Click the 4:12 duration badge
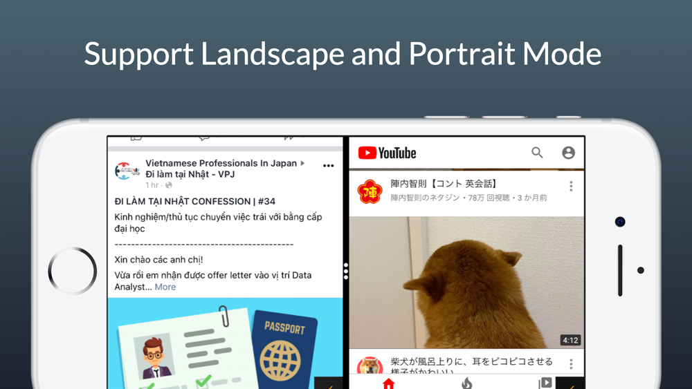 pos(570,340)
